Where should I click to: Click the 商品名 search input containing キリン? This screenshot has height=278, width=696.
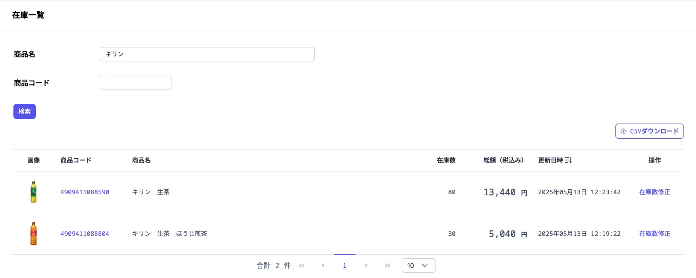click(207, 54)
